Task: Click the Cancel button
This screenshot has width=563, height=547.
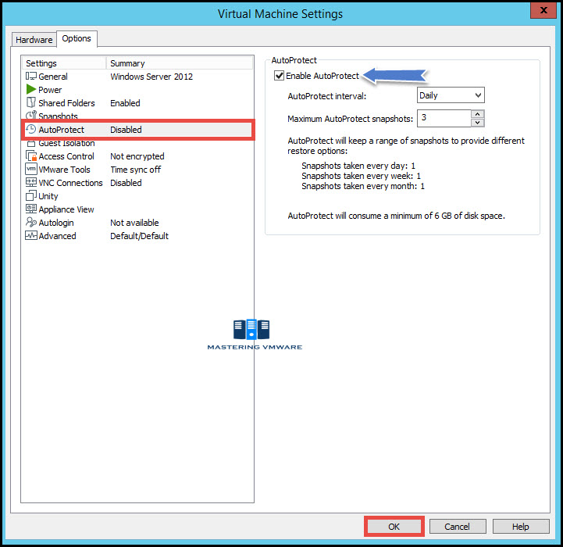Action: 457,527
